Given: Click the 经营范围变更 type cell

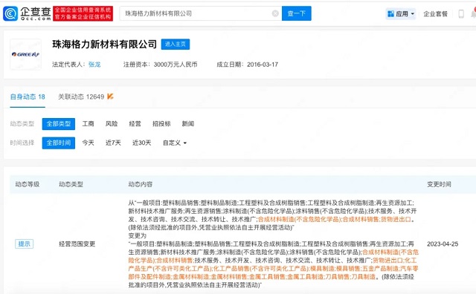Looking at the screenshot, I should tap(77, 244).
